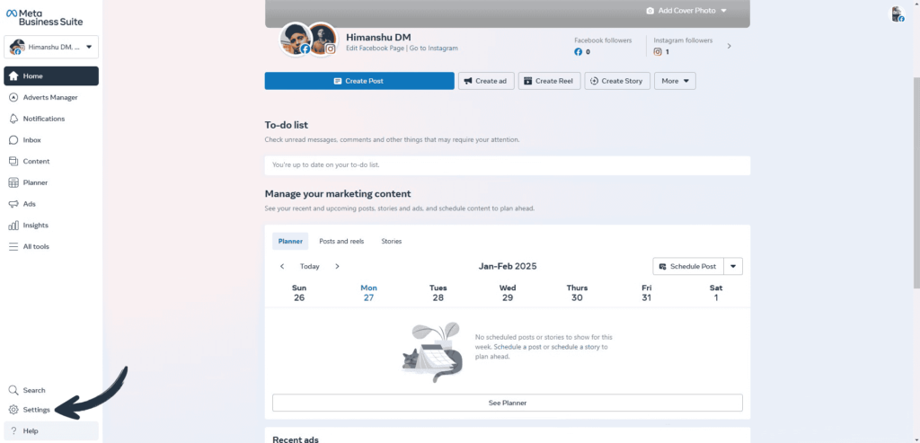Screen dimensions: 920x443
Task: Click the See Planner button
Action: point(508,403)
